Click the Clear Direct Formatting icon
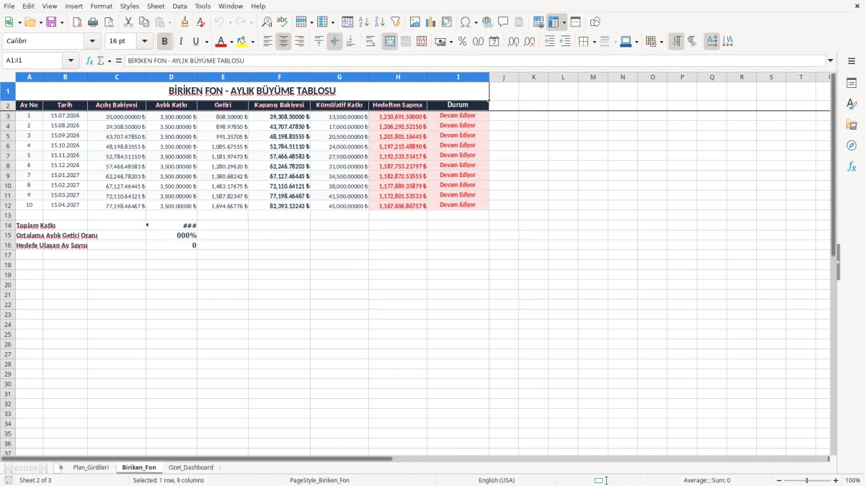 click(201, 22)
